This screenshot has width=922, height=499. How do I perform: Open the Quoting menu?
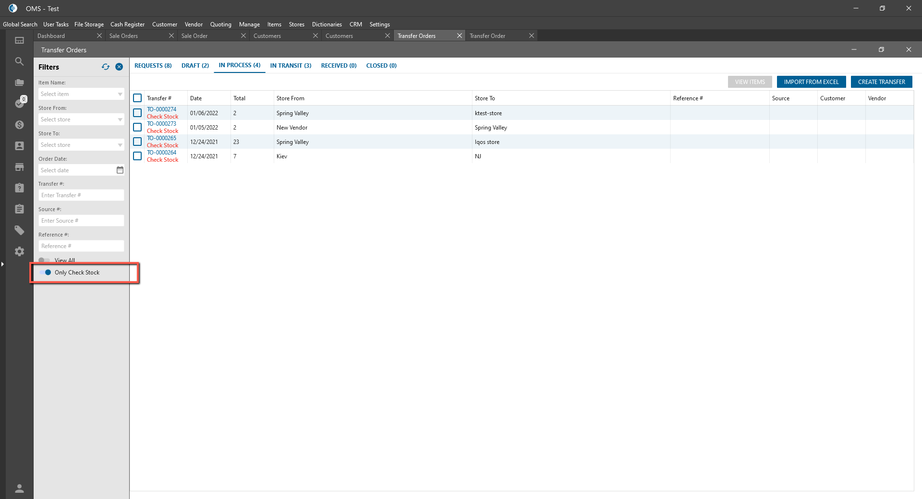[220, 24]
